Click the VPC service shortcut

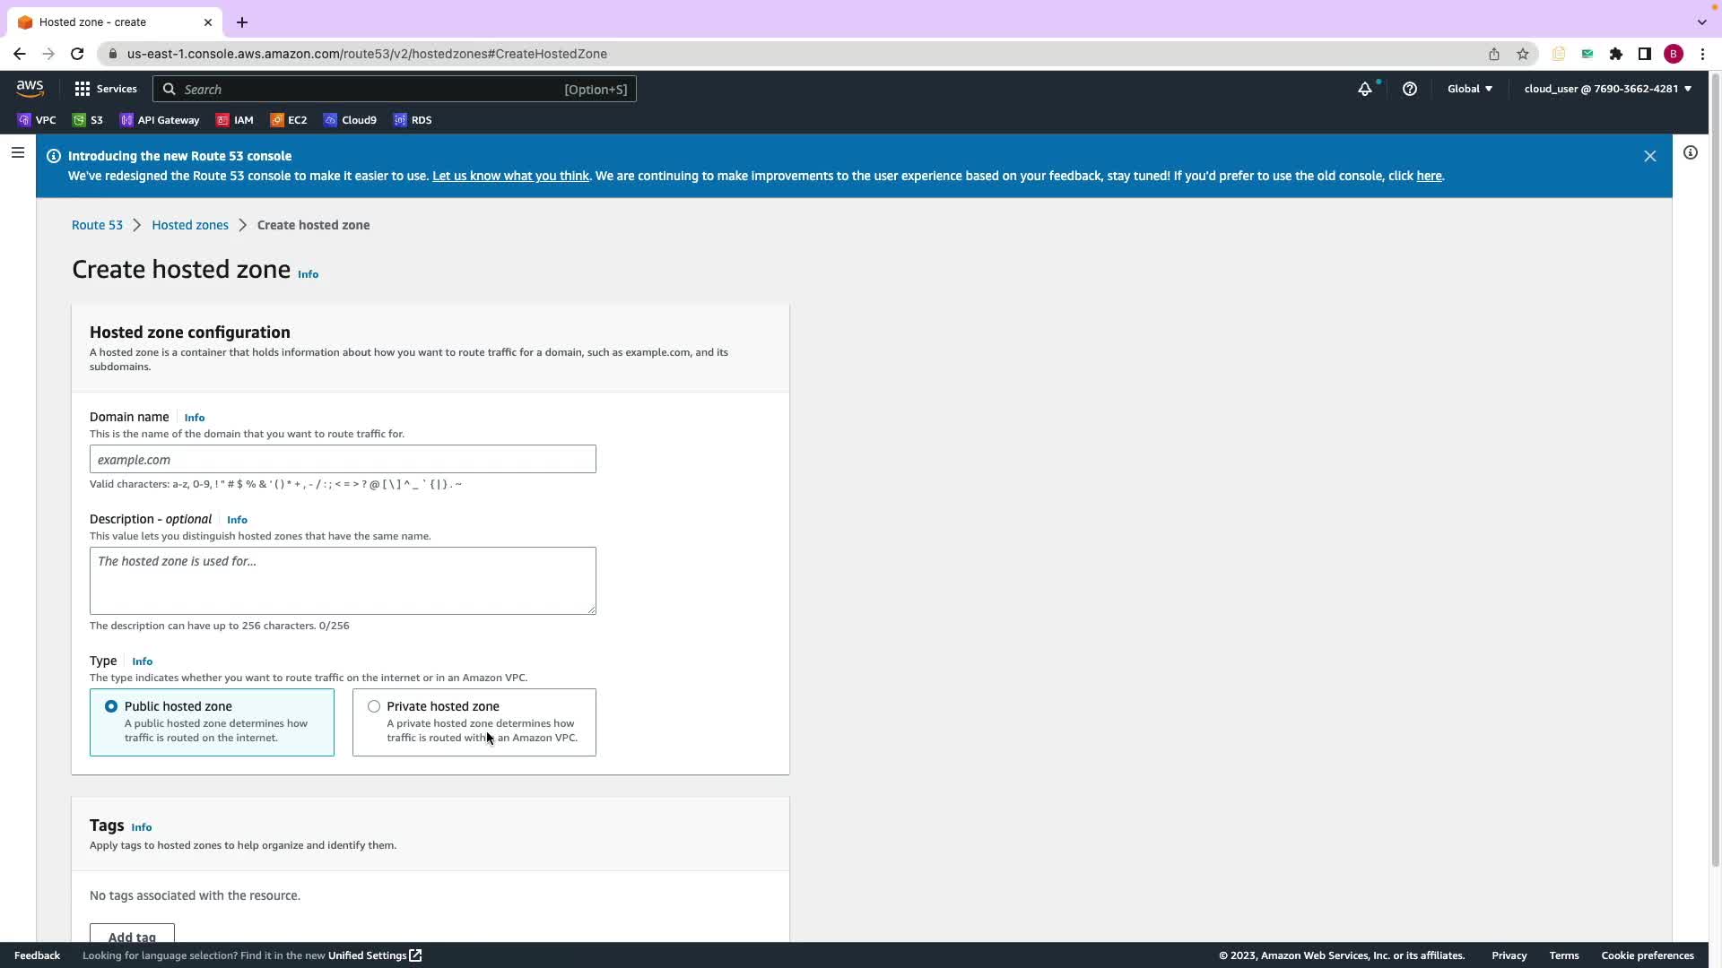coord(37,120)
